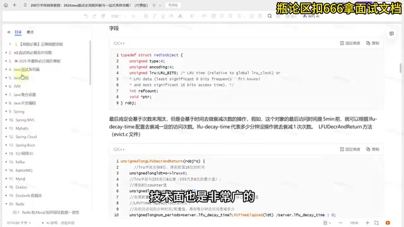The width and height of the screenshot is (404, 227).
Task: Collapse the 20. Redis outline item
Action: coord(6,204)
